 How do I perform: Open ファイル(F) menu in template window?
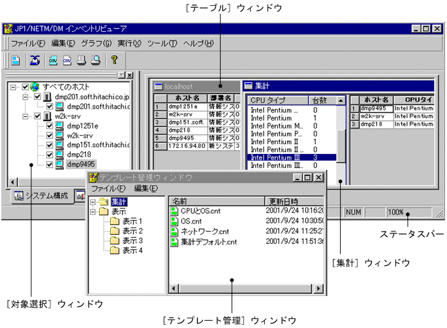[108, 188]
